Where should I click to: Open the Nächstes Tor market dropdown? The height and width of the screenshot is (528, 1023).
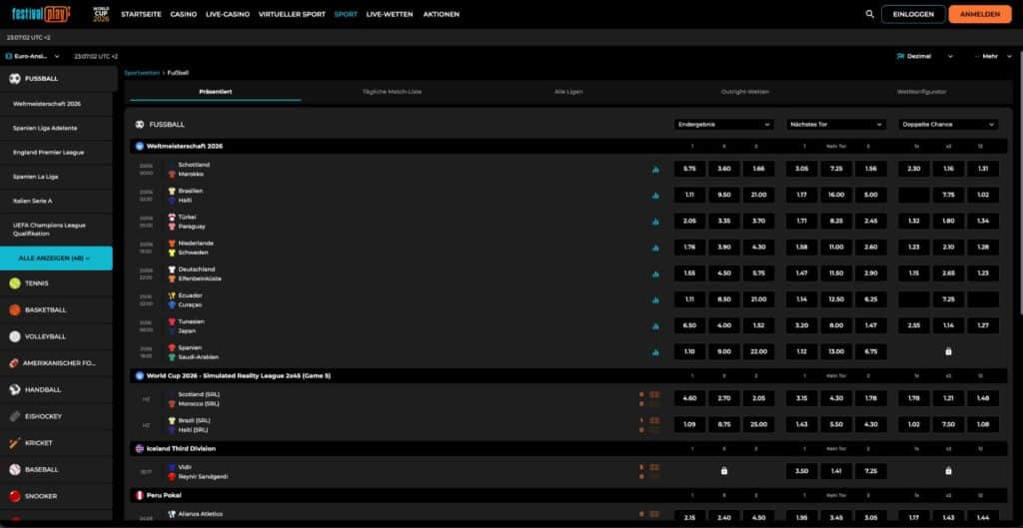tap(836, 124)
